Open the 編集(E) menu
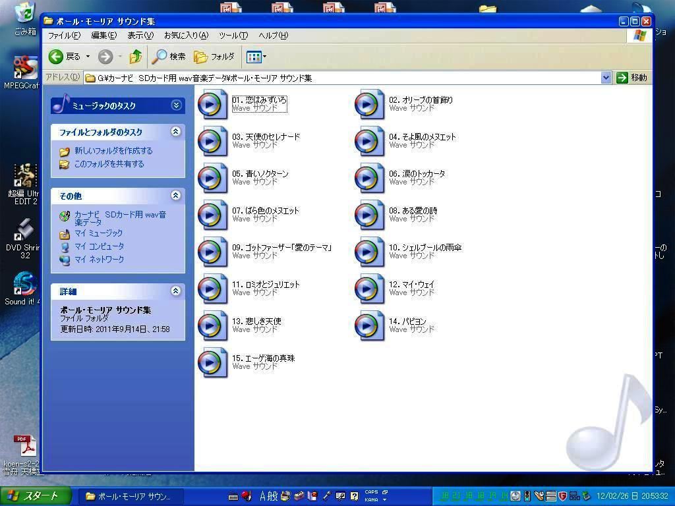 point(103,36)
